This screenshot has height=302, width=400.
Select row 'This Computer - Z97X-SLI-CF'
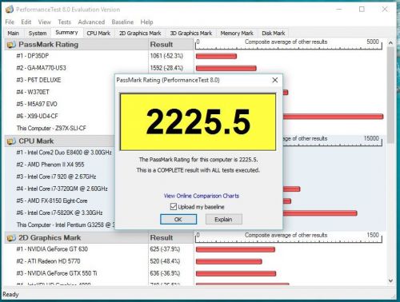51,129
